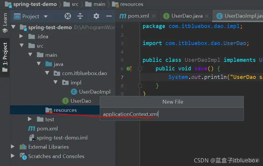Collapse the src folder
263x166 pixels.
click(21, 46)
